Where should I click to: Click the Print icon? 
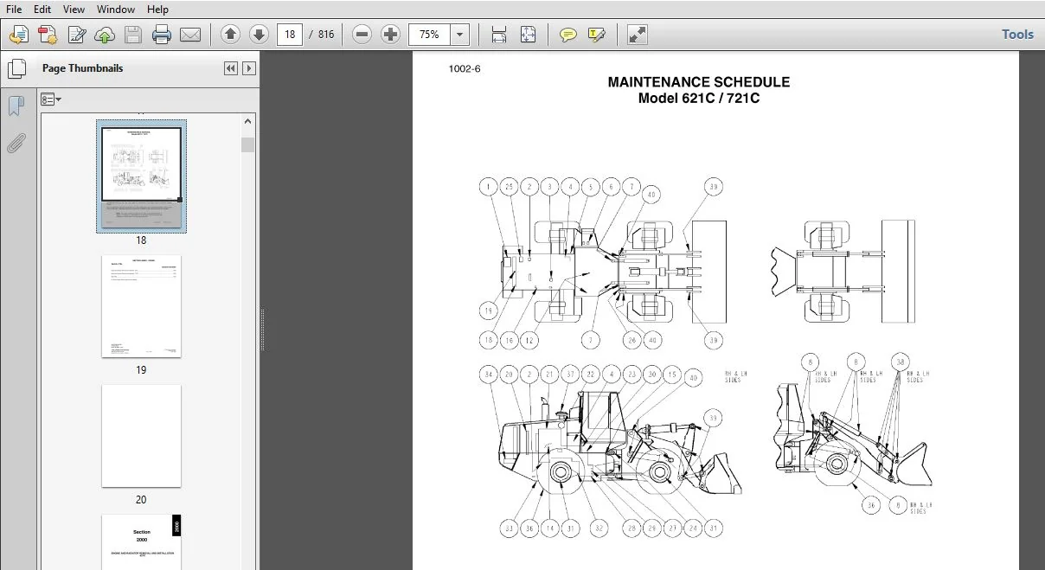coord(162,35)
